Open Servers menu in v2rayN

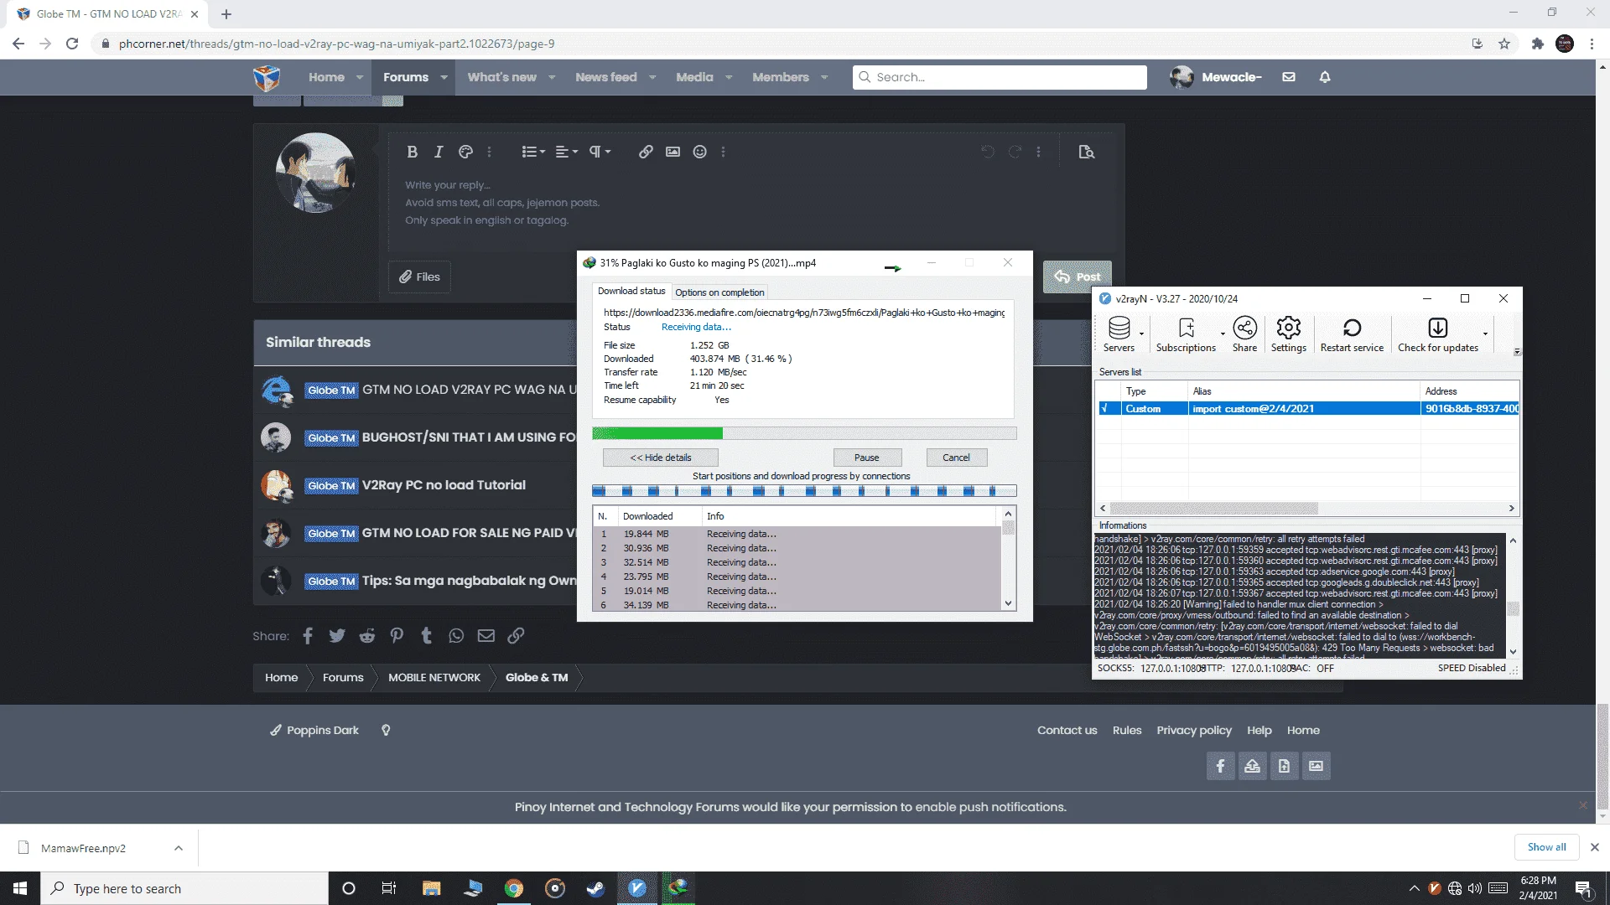click(x=1119, y=334)
